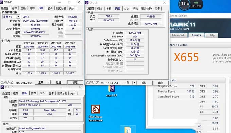231x133 pixels.
Task: Click 验证 button in SPD window
Action: (59, 82)
